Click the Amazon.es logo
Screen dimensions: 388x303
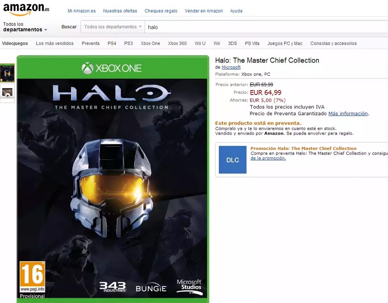(x=26, y=10)
